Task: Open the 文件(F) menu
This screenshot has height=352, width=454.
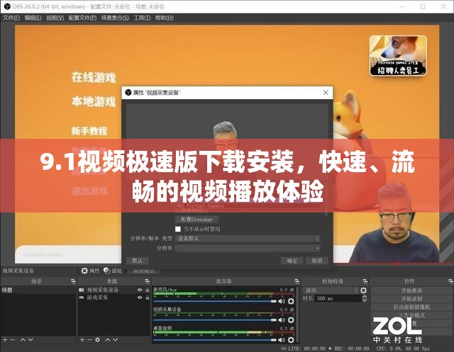Action: pyautogui.click(x=11, y=18)
